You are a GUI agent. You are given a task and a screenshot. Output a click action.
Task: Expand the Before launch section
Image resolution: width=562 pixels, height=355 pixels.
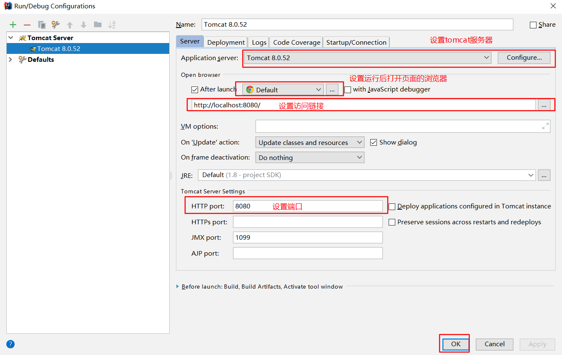click(x=178, y=287)
